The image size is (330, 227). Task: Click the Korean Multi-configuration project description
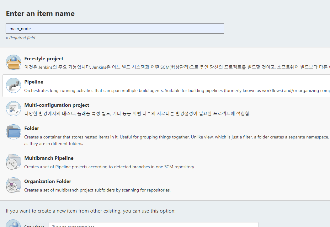point(137,114)
